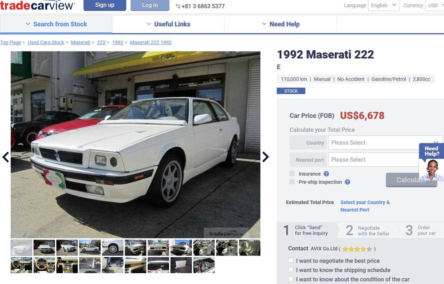Screen dimensions: 444x284
Task: Click the tradecarview logo
Action: [x=37, y=5]
